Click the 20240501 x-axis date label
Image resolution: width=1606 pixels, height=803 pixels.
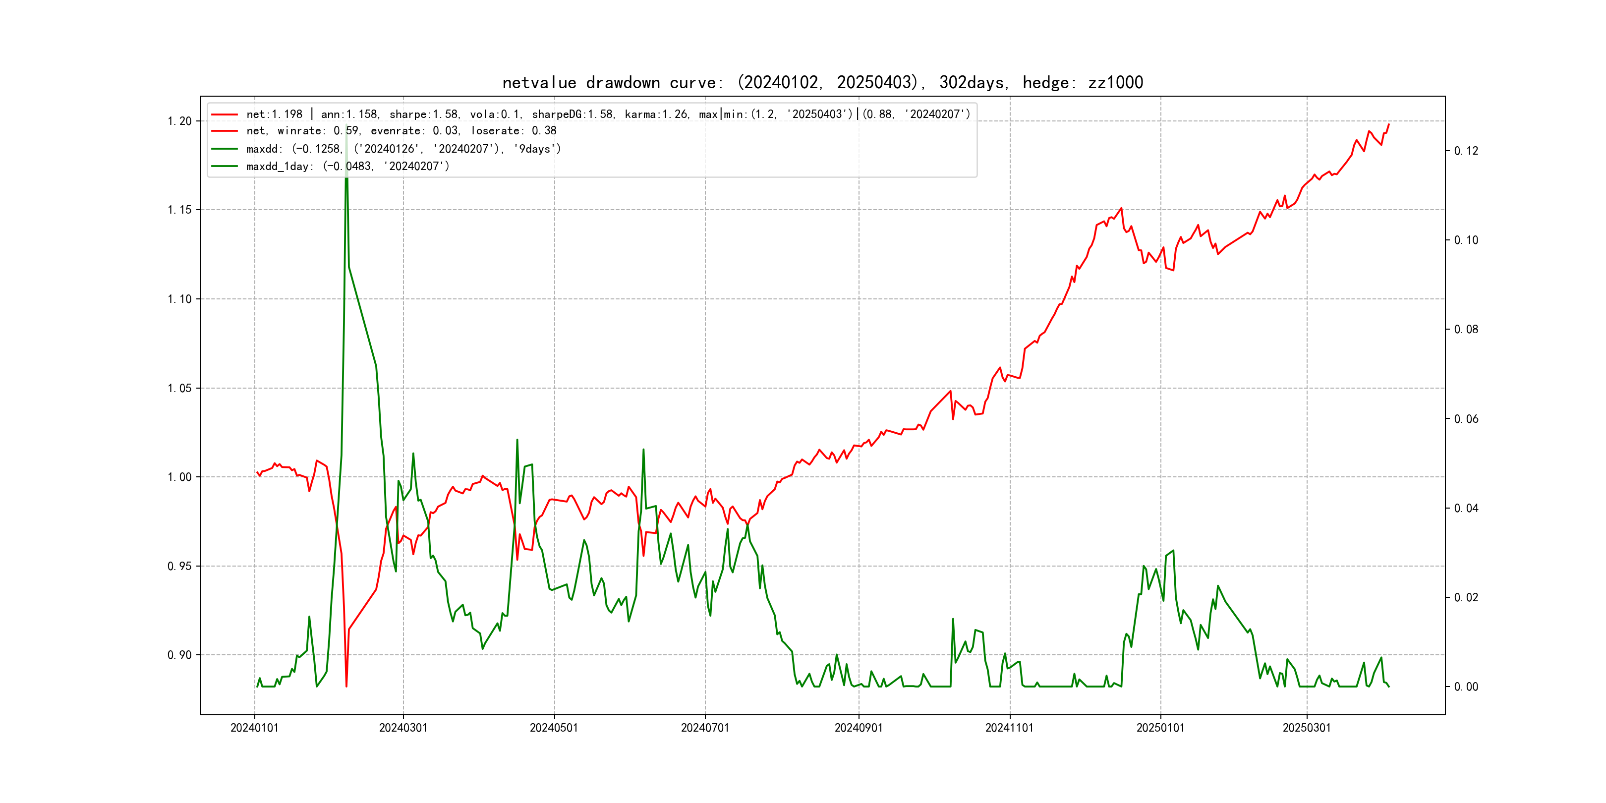[554, 728]
